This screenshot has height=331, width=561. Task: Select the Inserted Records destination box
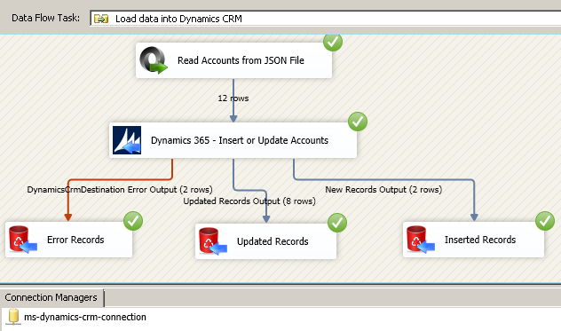click(x=473, y=240)
